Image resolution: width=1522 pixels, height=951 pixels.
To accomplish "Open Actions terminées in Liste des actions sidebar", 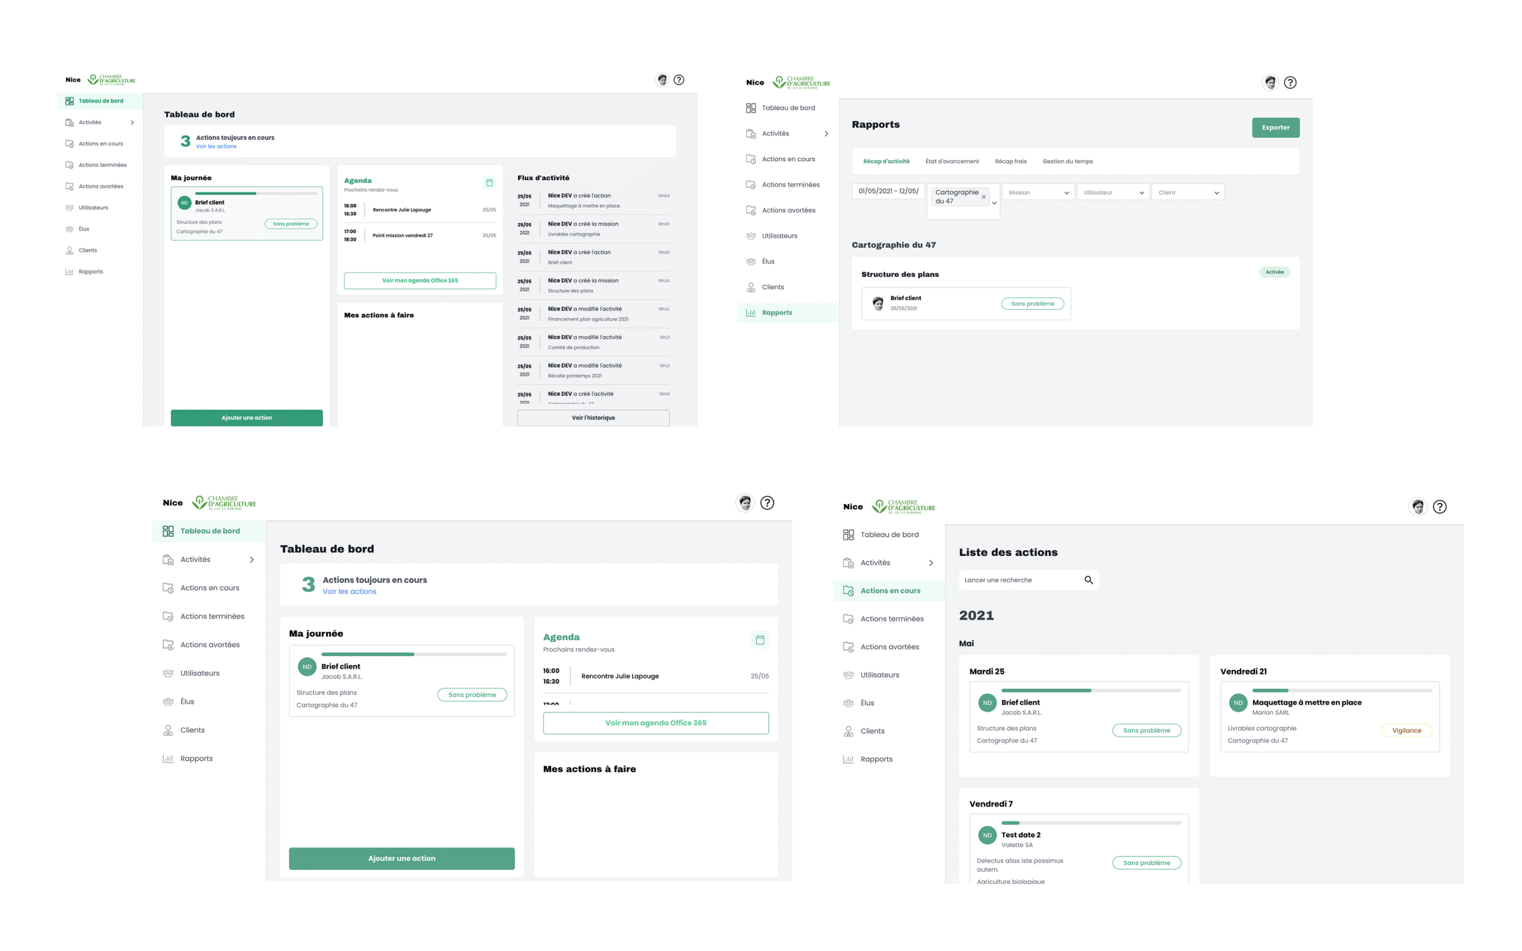I will pyautogui.click(x=889, y=619).
